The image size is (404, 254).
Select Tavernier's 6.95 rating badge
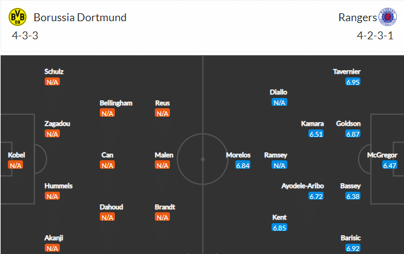point(353,82)
